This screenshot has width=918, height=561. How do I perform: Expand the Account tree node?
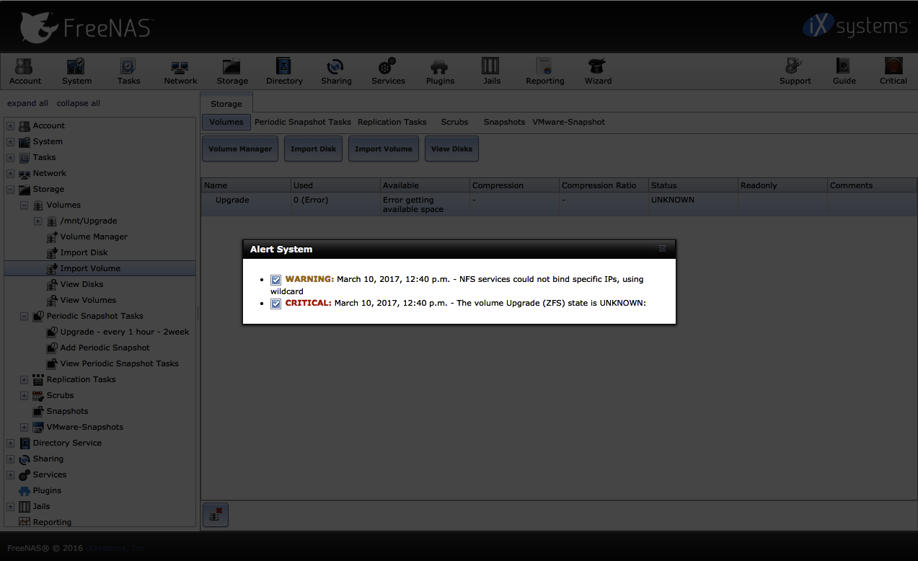point(10,125)
